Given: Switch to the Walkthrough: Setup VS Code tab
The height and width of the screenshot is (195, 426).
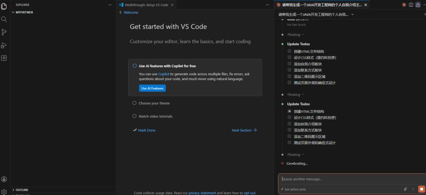Looking at the screenshot, I should [146, 5].
